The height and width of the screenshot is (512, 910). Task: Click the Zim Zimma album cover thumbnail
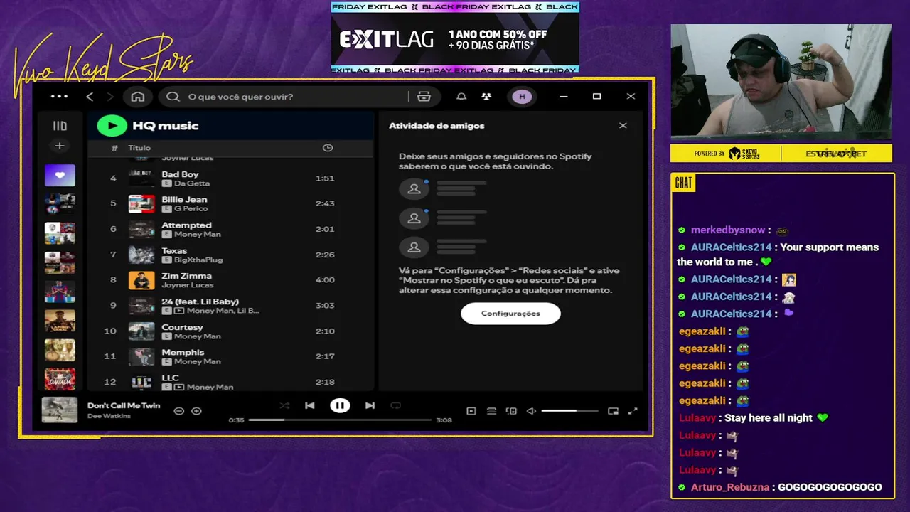click(x=141, y=280)
